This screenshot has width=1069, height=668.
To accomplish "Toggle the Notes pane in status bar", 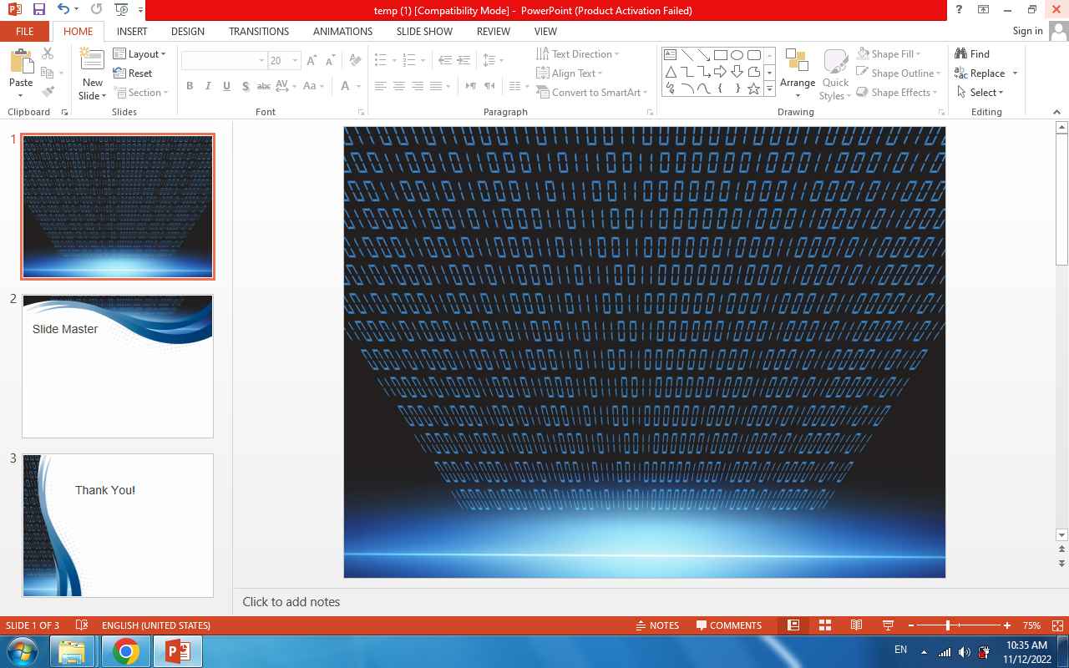I will (656, 625).
